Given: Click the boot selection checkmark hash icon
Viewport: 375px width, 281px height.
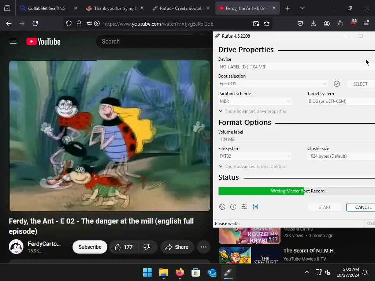Looking at the screenshot, I should click(337, 84).
